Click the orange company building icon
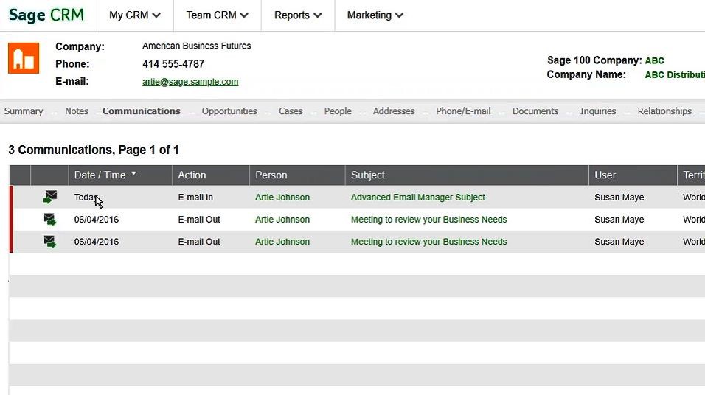Screen dimensions: 705x395 (x=24, y=58)
